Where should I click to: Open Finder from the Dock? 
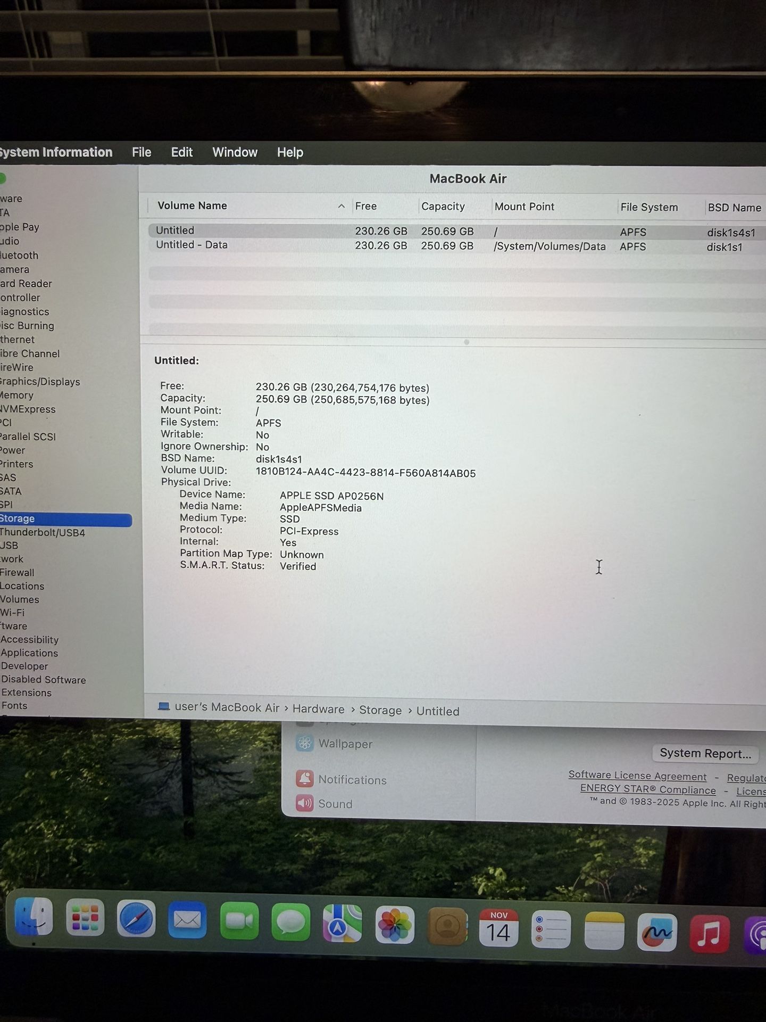(34, 917)
